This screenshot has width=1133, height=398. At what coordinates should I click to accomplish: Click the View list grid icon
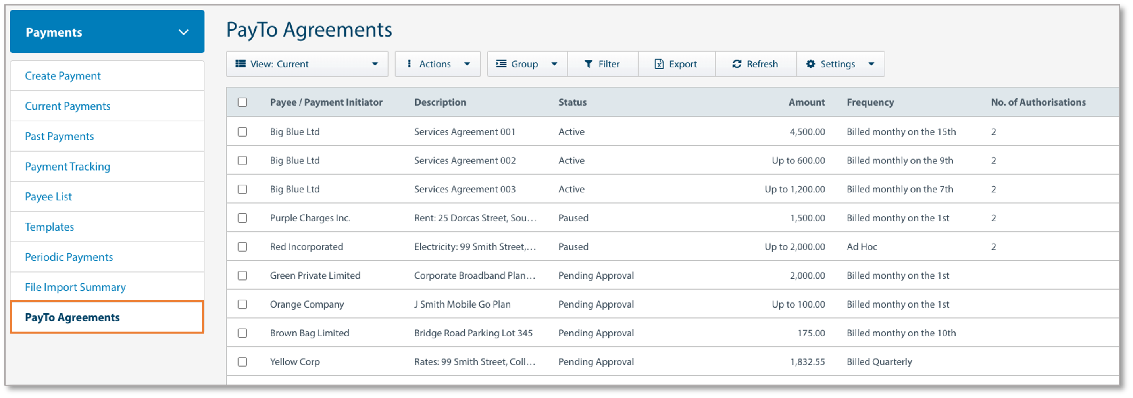pos(240,64)
